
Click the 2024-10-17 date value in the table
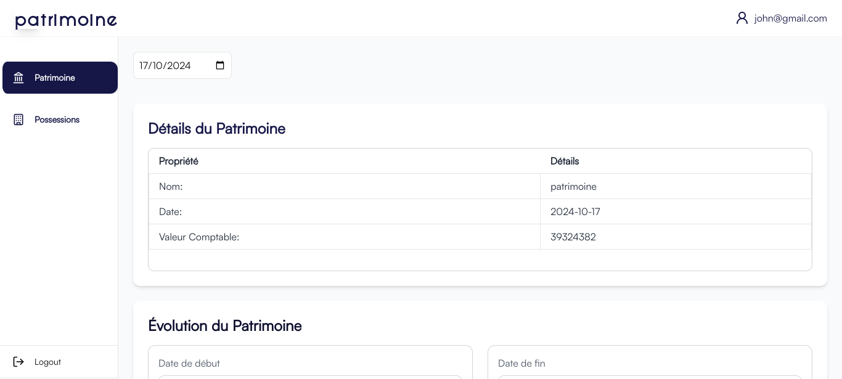click(575, 211)
